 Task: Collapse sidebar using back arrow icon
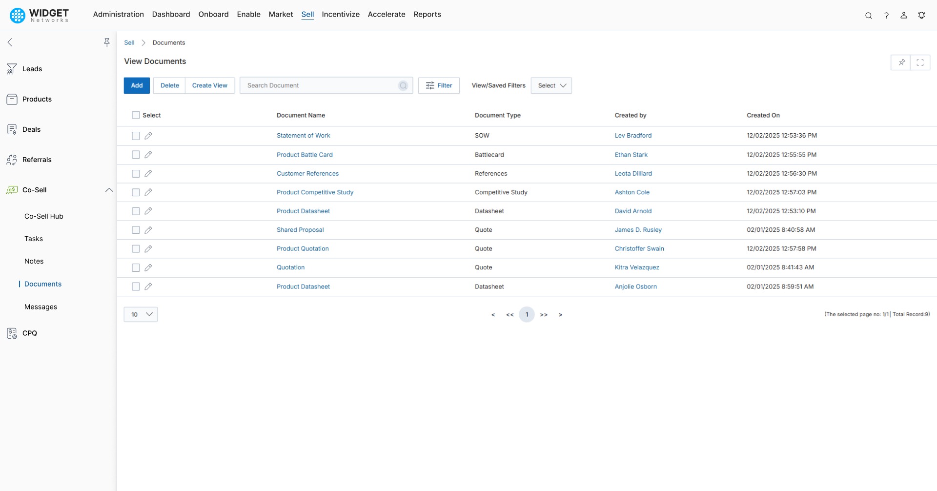[x=10, y=42]
